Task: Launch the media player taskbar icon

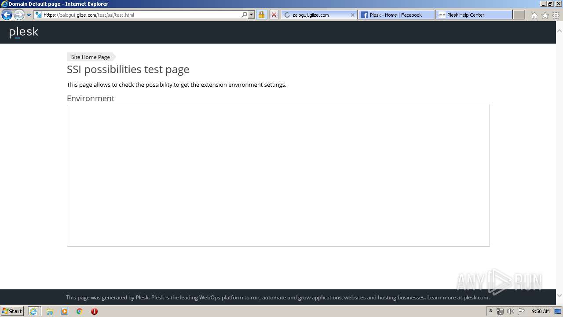Action: click(65, 311)
